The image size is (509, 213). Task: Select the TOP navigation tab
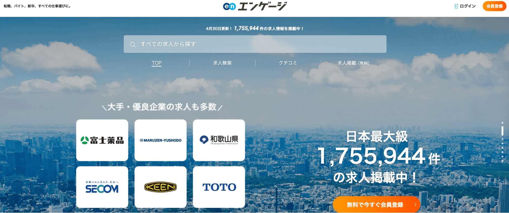coord(157,63)
